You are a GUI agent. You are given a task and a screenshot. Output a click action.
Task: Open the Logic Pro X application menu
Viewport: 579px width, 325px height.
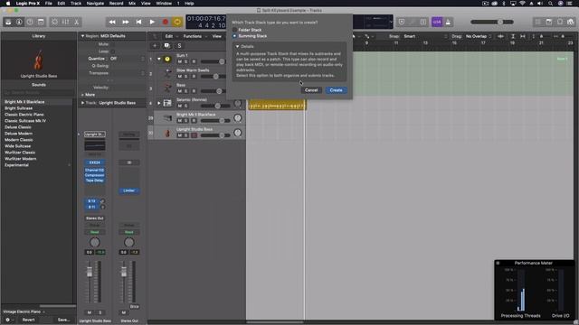28,4
